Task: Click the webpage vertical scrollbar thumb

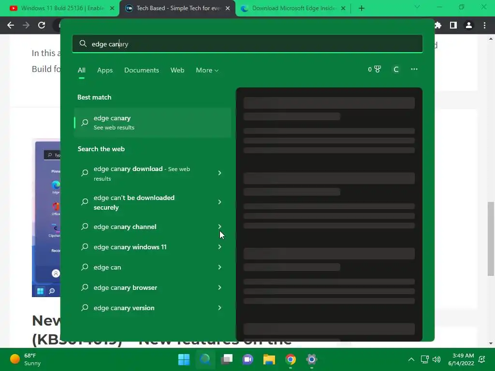Action: point(491,239)
